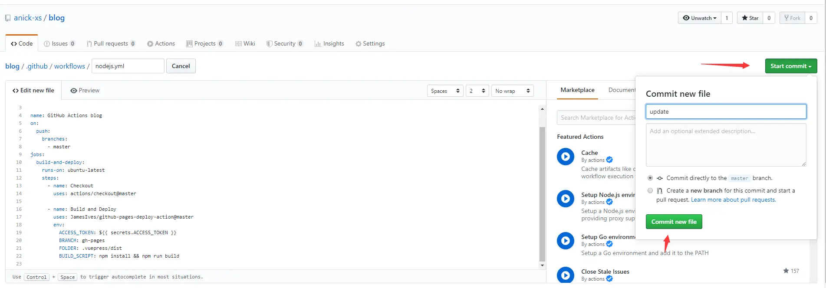Click code line 'uses: actions/checkout@master'
This screenshot has height=288, width=826.
[x=95, y=193]
